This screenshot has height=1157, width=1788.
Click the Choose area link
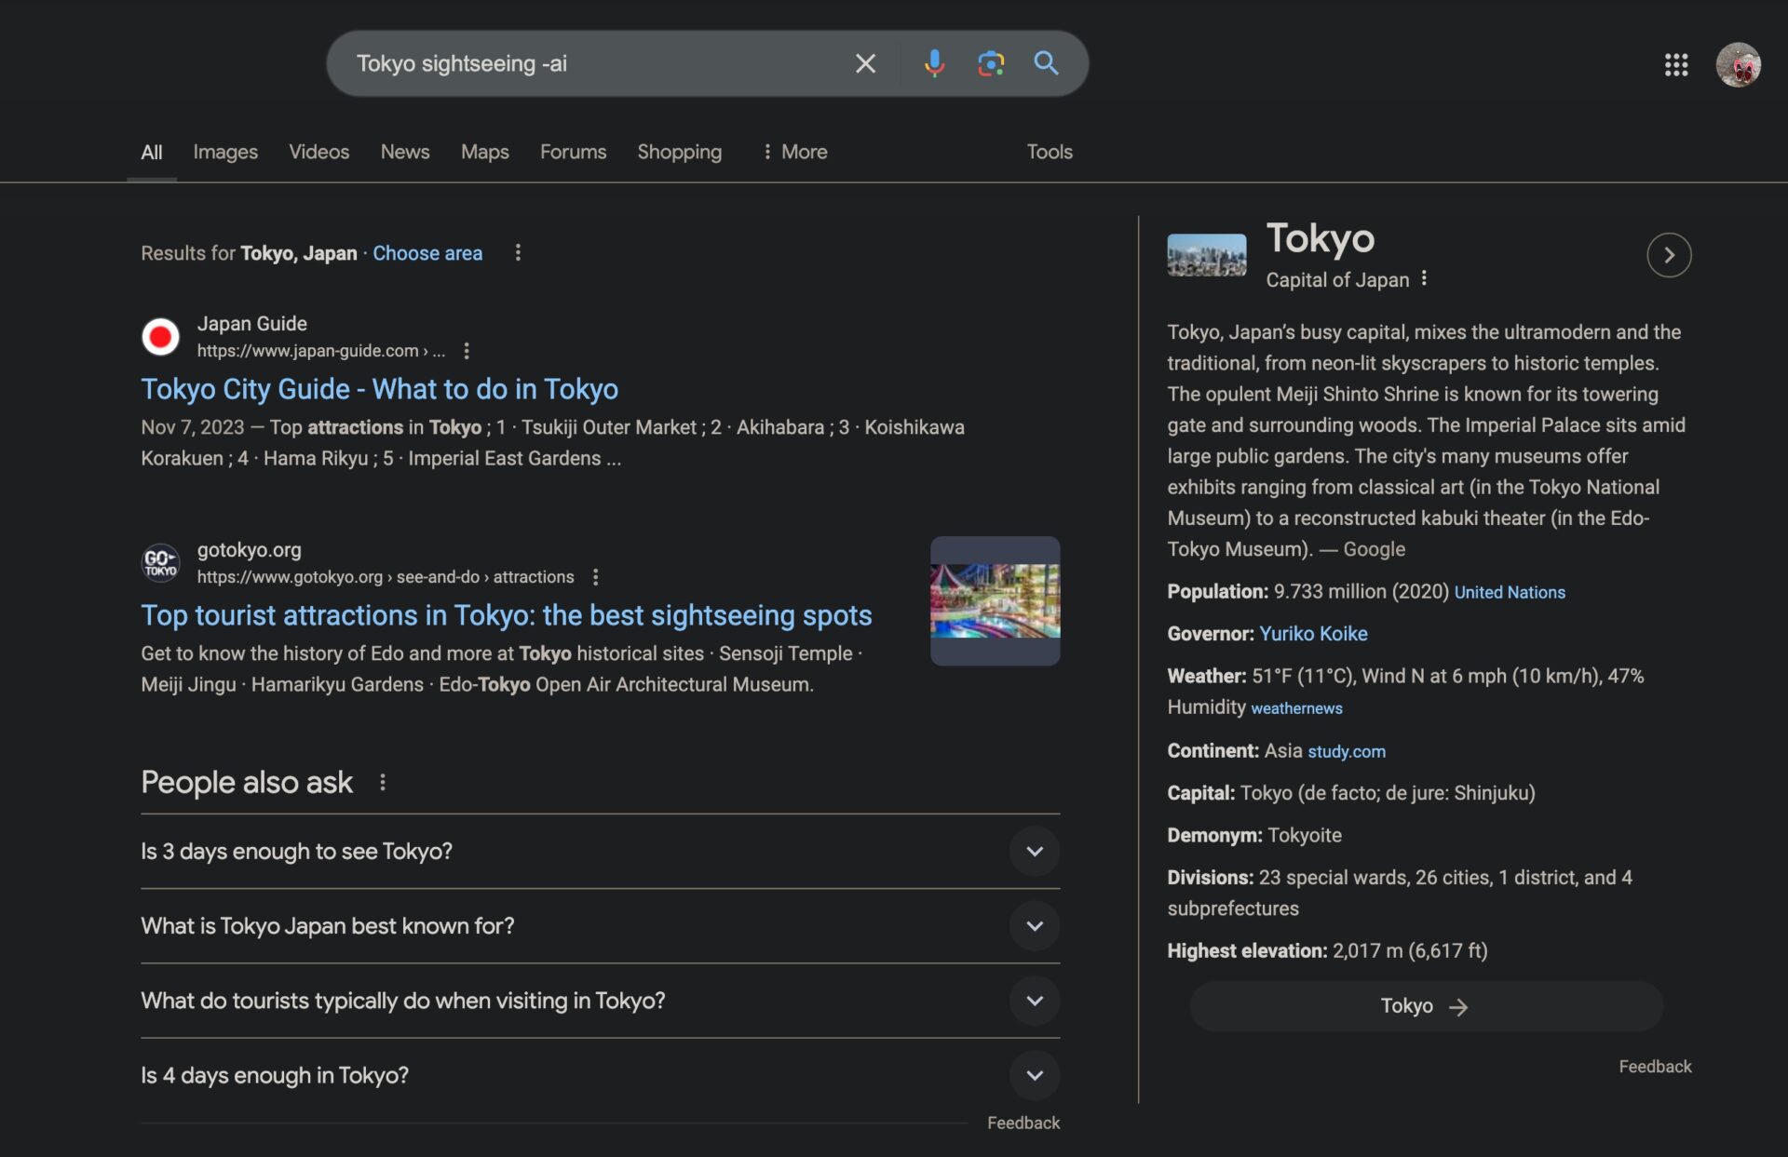pos(427,253)
